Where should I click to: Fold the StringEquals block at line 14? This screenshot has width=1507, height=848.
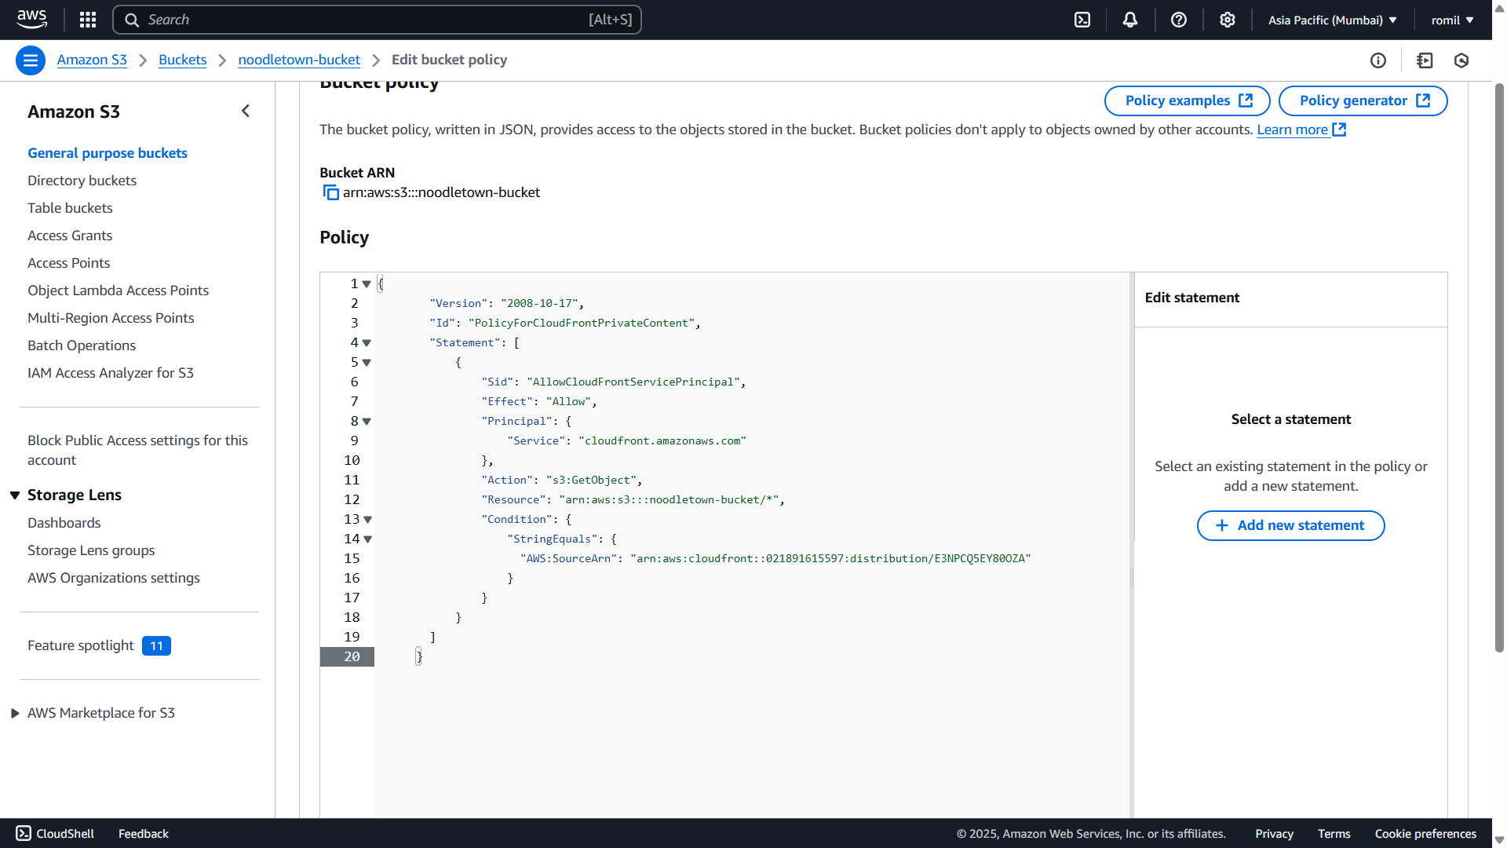click(x=367, y=539)
